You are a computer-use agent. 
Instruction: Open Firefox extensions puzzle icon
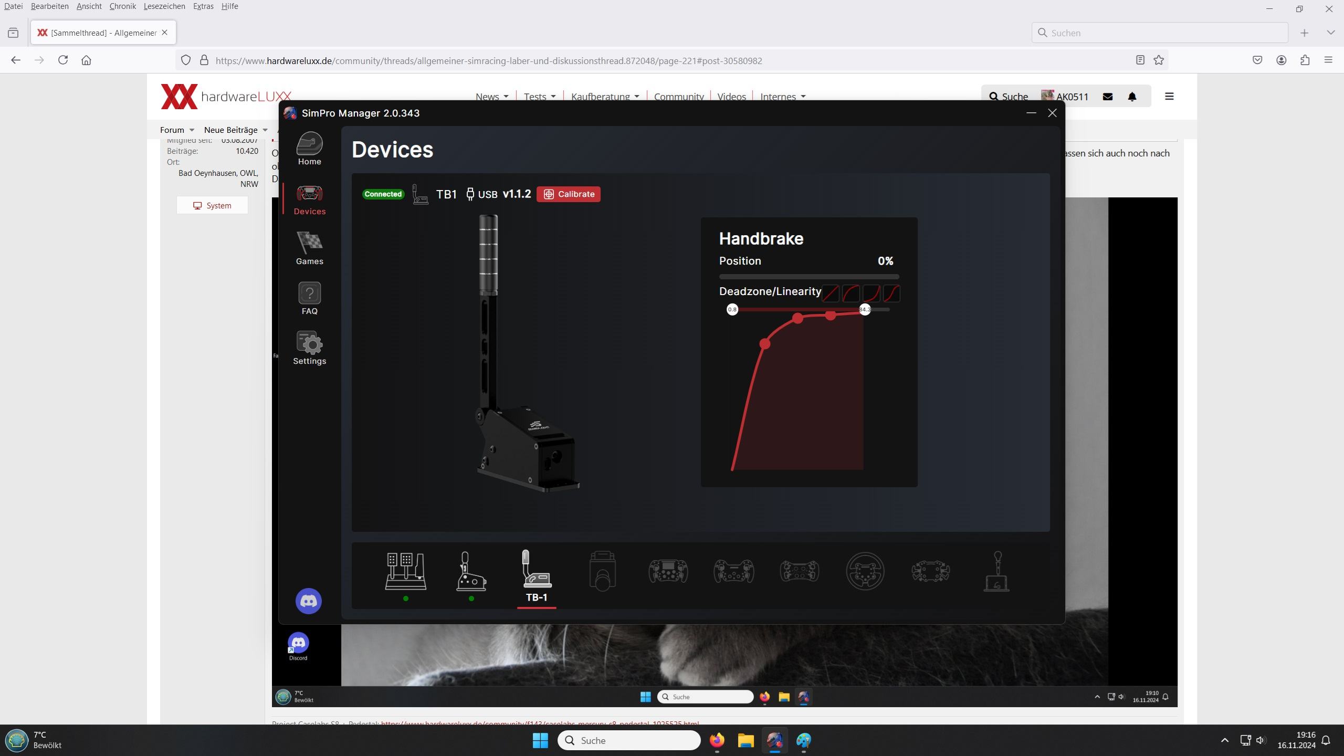point(1305,60)
